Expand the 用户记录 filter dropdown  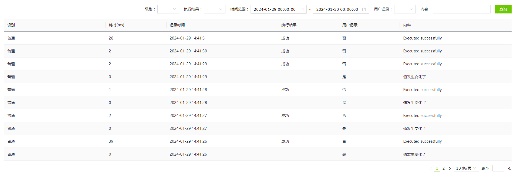point(405,9)
